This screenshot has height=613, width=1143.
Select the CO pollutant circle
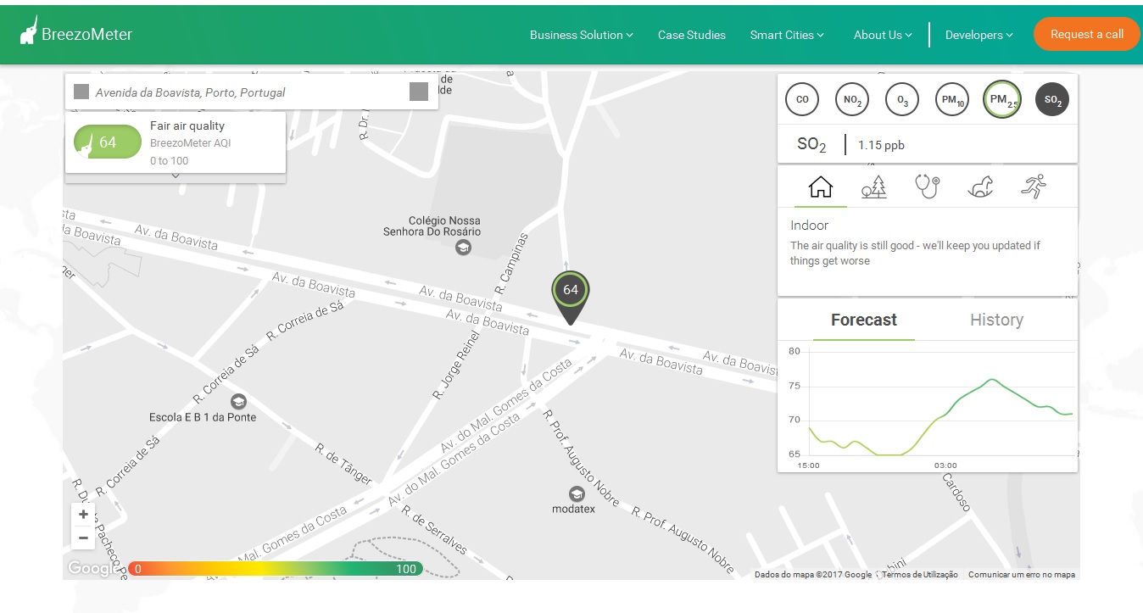(x=802, y=99)
